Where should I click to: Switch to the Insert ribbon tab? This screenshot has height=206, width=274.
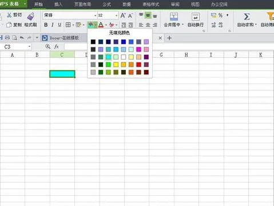coord(58,4)
